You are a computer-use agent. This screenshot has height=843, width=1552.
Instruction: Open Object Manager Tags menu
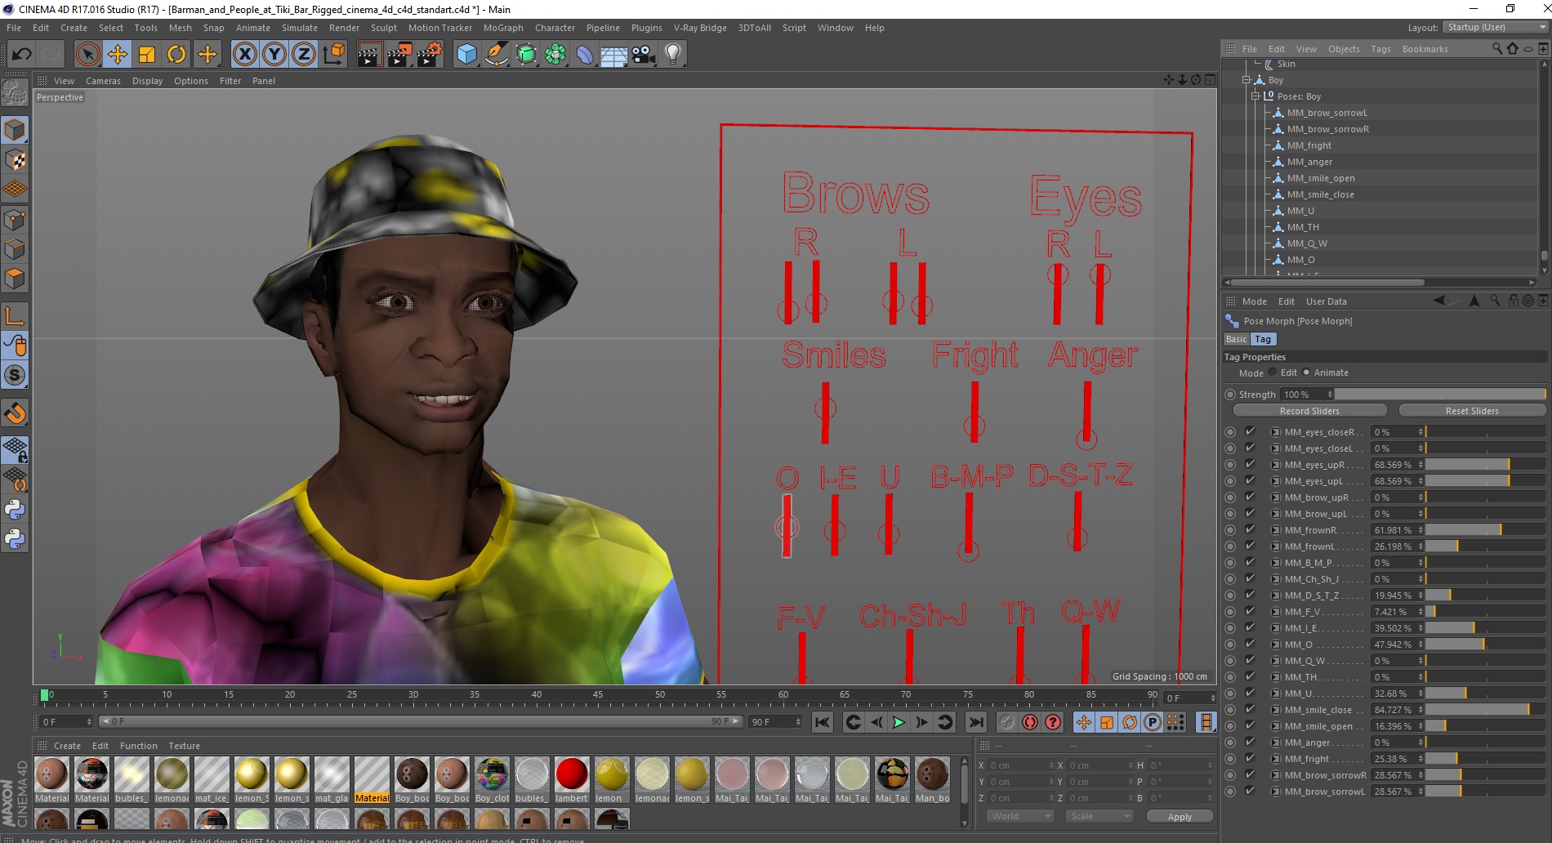pyautogui.click(x=1380, y=49)
